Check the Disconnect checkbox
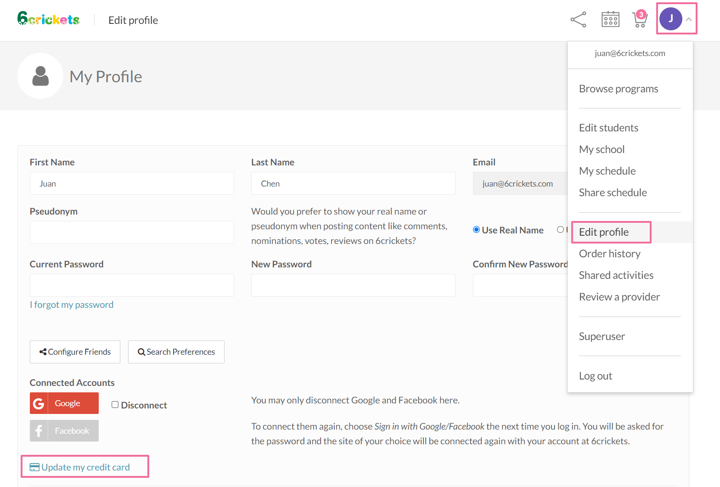This screenshot has height=487, width=720. pyautogui.click(x=115, y=405)
